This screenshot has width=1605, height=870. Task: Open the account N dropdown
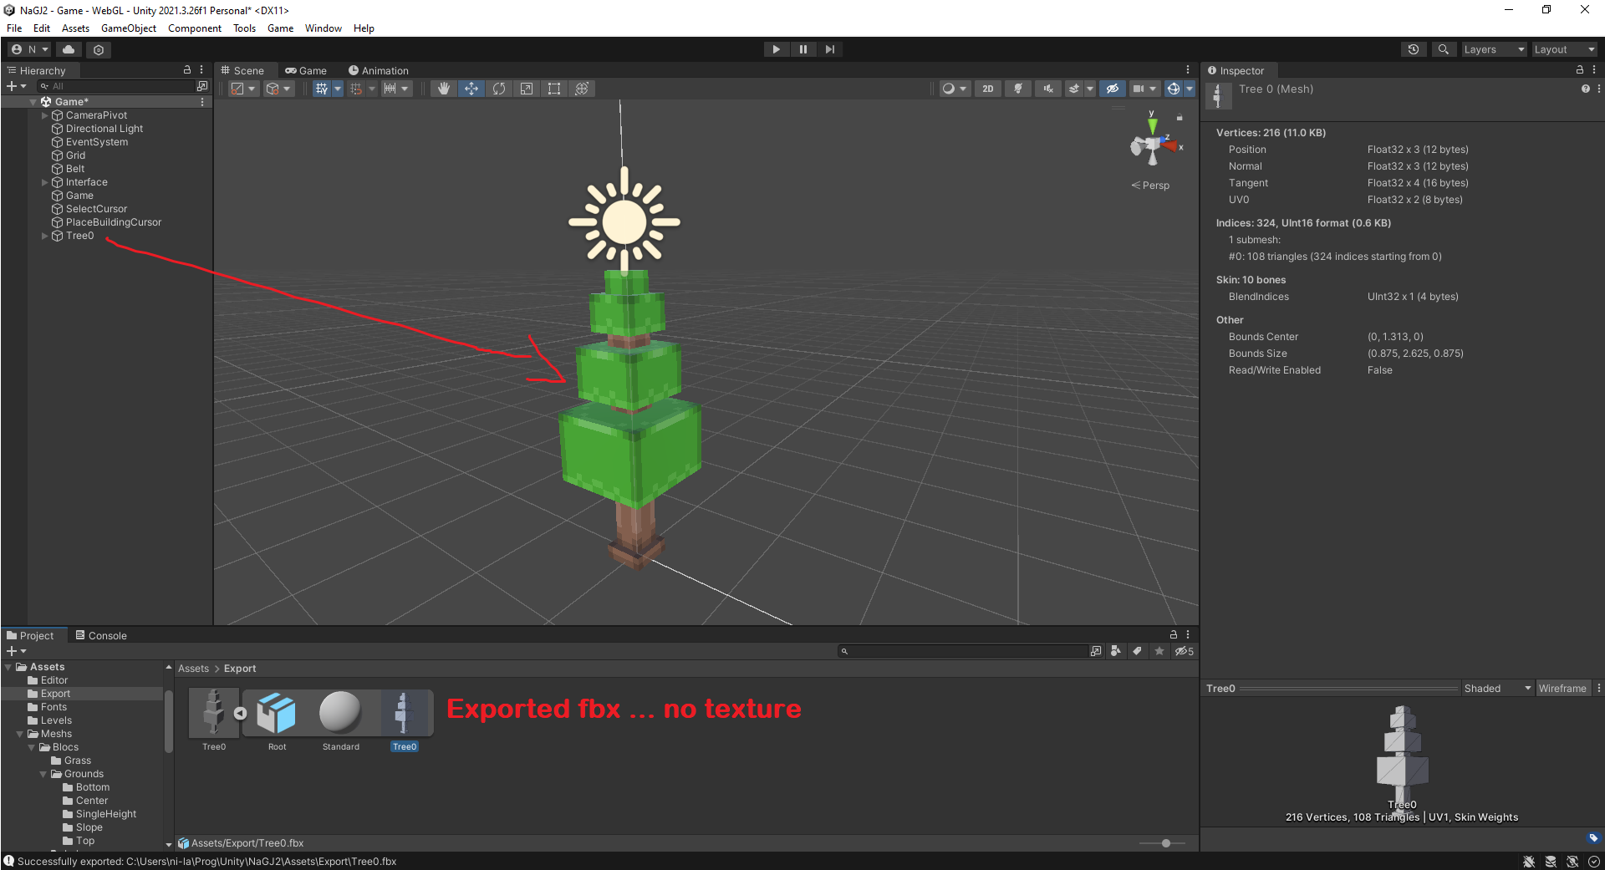[x=31, y=49]
